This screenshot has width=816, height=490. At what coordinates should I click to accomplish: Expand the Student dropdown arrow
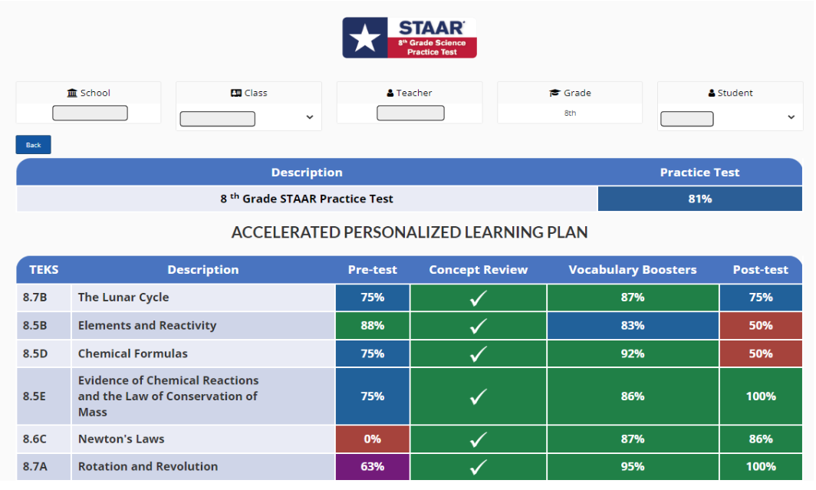pyautogui.click(x=791, y=117)
